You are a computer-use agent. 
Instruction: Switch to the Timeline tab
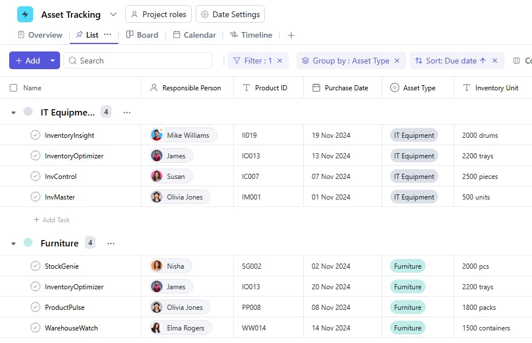click(x=251, y=35)
